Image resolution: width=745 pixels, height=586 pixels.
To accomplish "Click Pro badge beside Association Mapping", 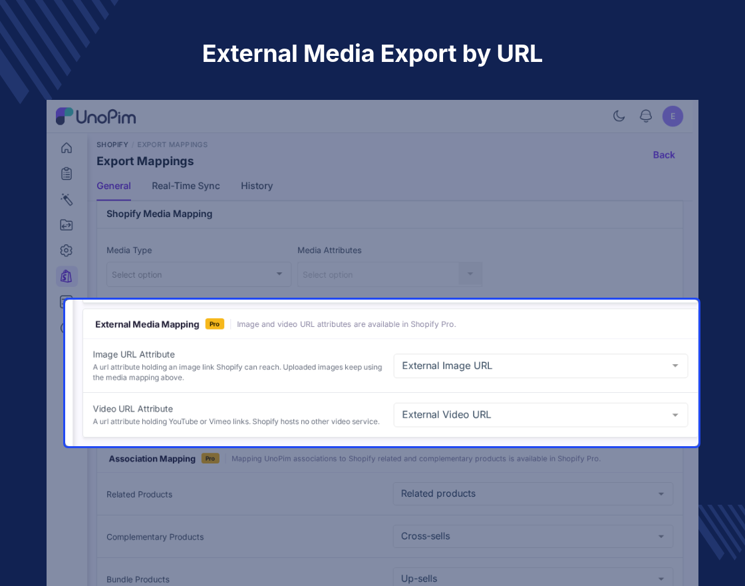I will pos(210,459).
